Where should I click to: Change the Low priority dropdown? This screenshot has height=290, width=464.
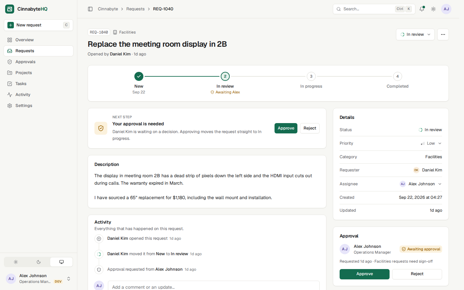click(431, 143)
